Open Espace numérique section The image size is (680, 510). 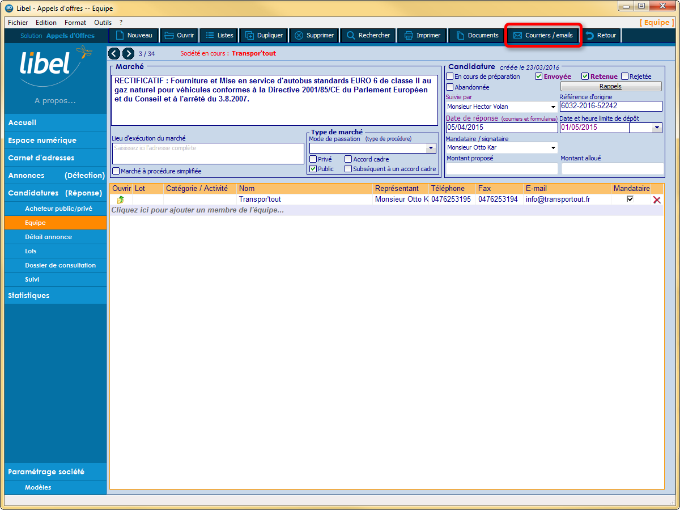click(55, 140)
